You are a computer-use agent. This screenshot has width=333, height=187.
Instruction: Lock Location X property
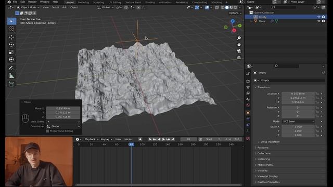point(317,94)
